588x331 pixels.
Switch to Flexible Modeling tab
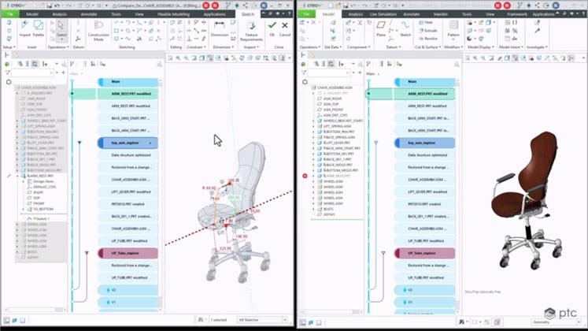click(174, 14)
